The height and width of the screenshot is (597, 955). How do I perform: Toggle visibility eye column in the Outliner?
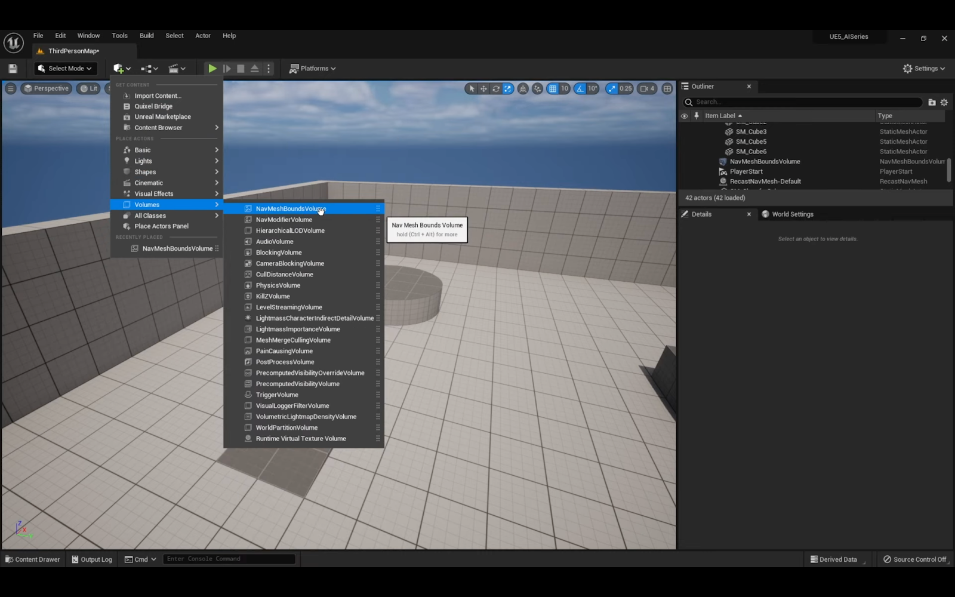click(685, 116)
